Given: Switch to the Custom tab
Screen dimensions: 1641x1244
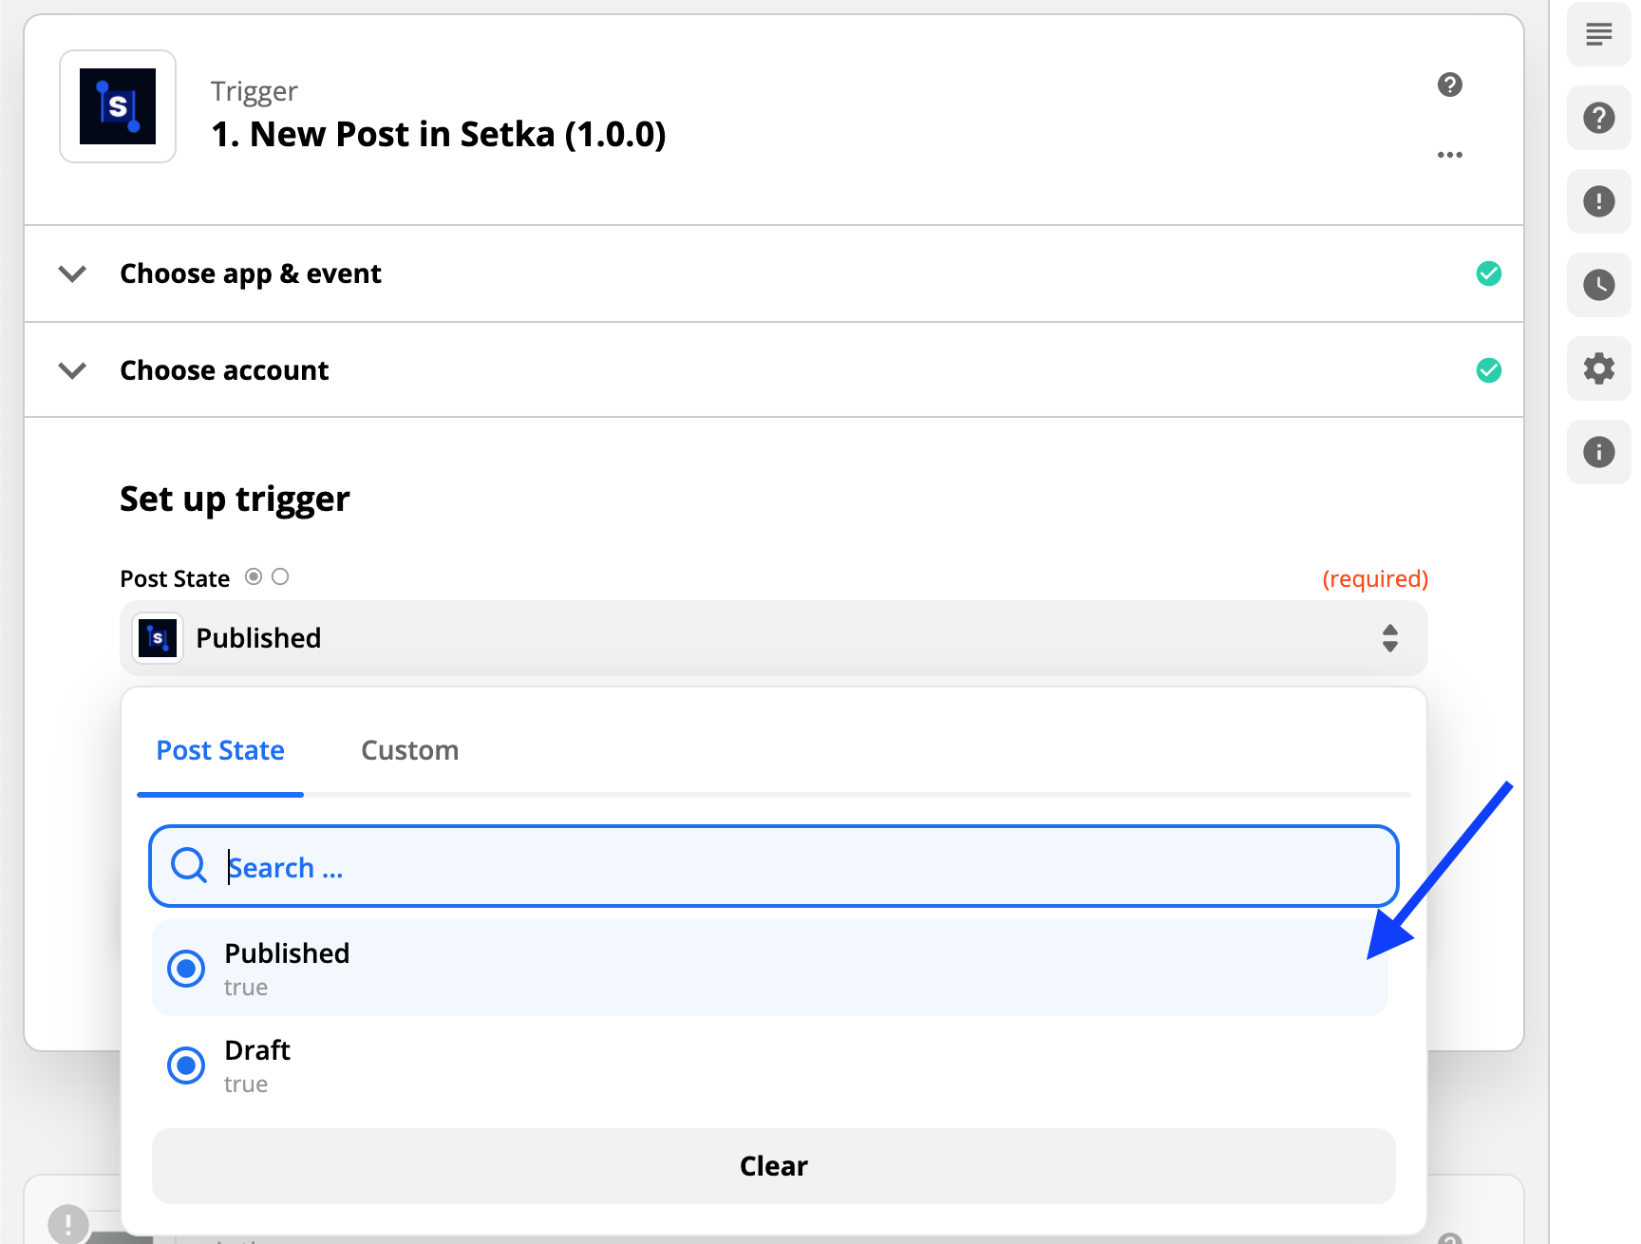Looking at the screenshot, I should pos(409,751).
